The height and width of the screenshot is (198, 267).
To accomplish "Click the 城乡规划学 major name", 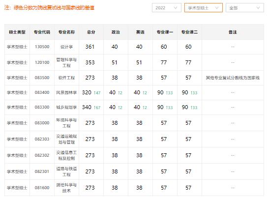I will [66, 107].
